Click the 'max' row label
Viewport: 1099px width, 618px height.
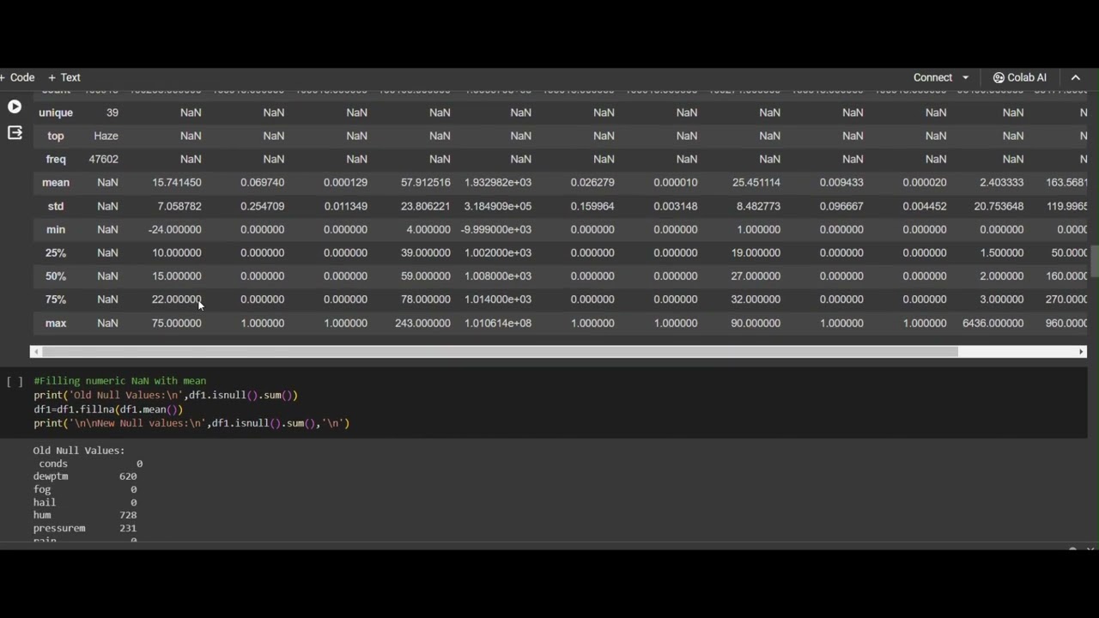click(x=56, y=323)
